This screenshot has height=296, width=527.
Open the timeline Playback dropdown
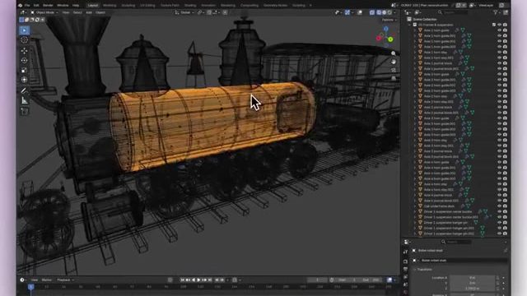[65, 280]
